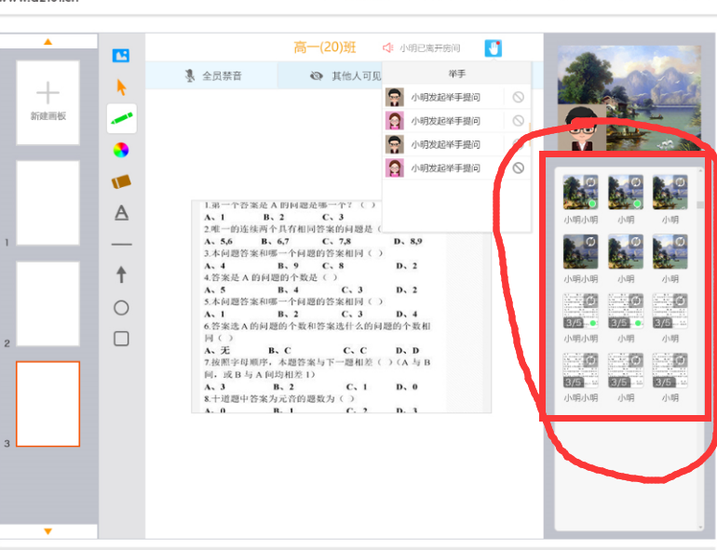Click scroll-down arrow of the student panel
The height and width of the screenshot is (550, 717).
click(x=700, y=527)
